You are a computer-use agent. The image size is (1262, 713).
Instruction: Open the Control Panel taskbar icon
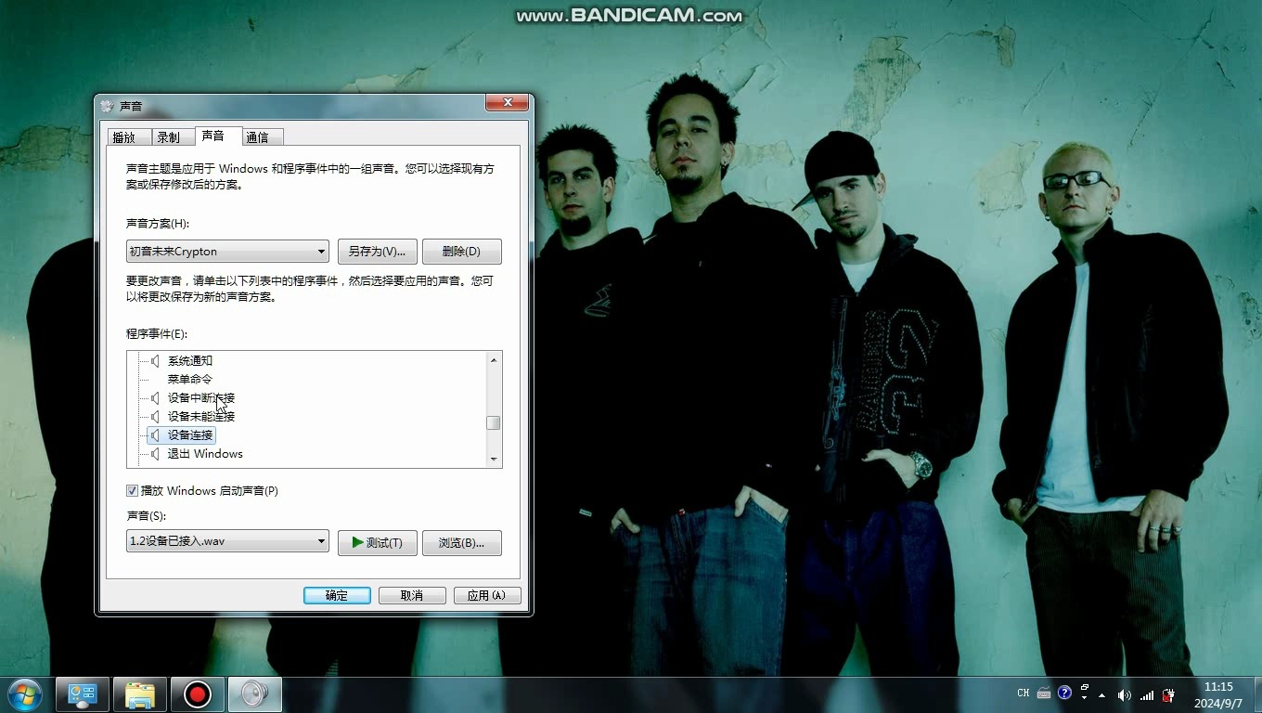point(82,694)
